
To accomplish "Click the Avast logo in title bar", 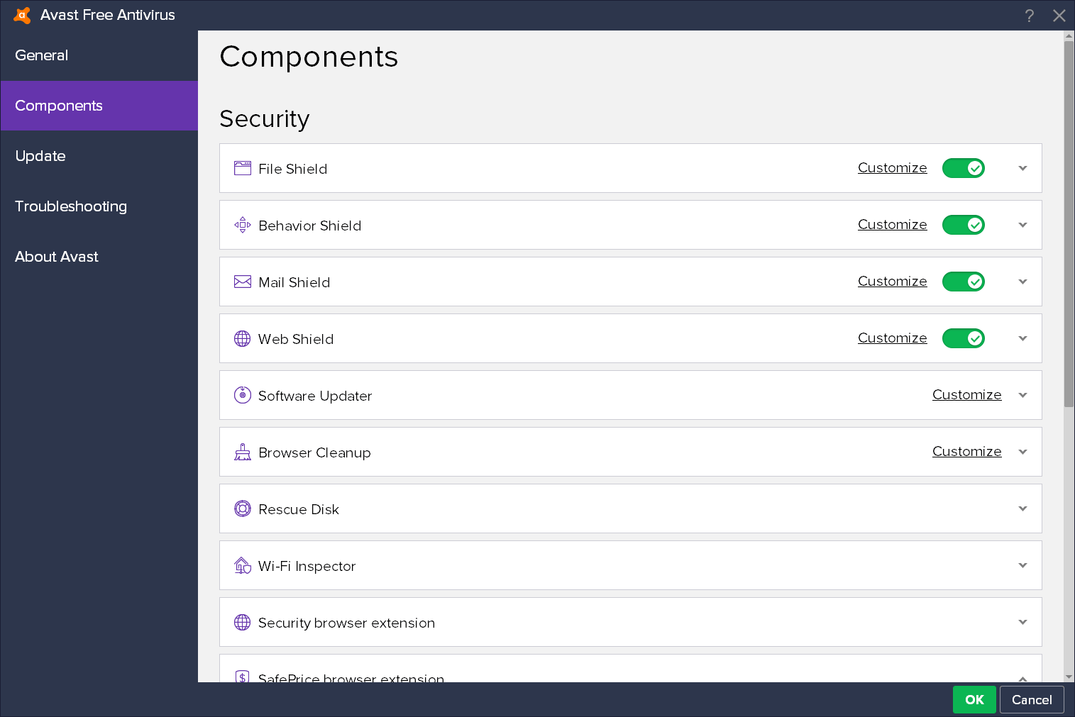I will (22, 15).
